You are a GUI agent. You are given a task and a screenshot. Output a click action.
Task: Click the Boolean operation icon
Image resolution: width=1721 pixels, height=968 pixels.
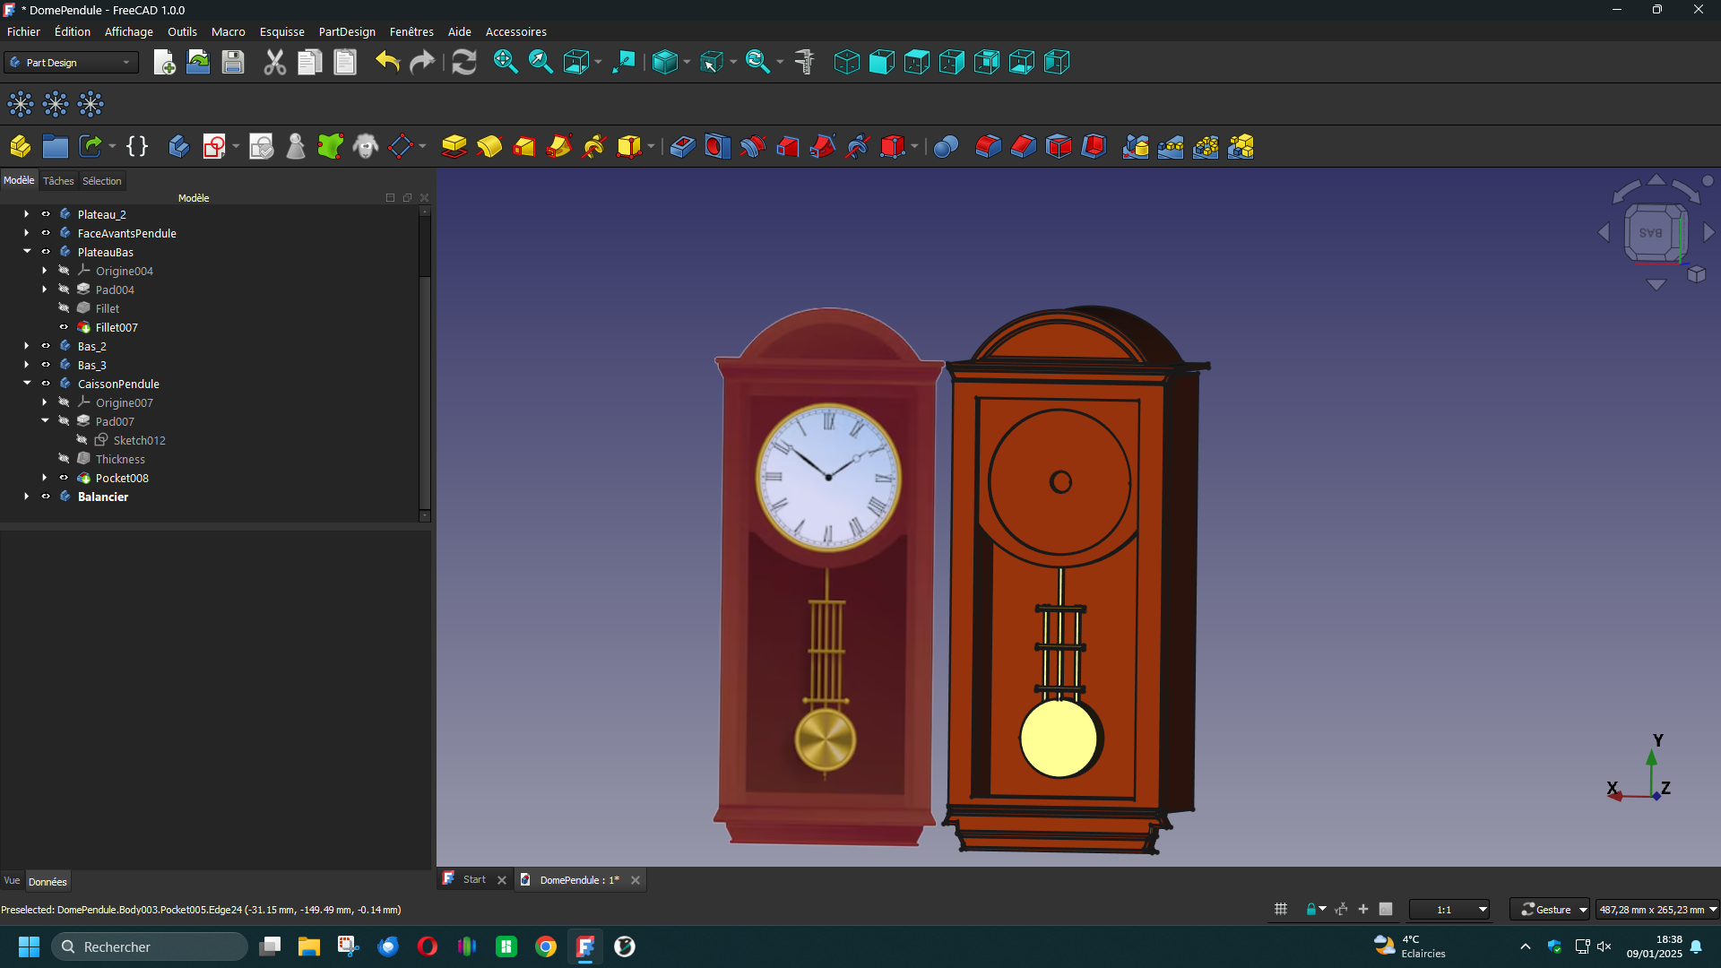(x=946, y=146)
